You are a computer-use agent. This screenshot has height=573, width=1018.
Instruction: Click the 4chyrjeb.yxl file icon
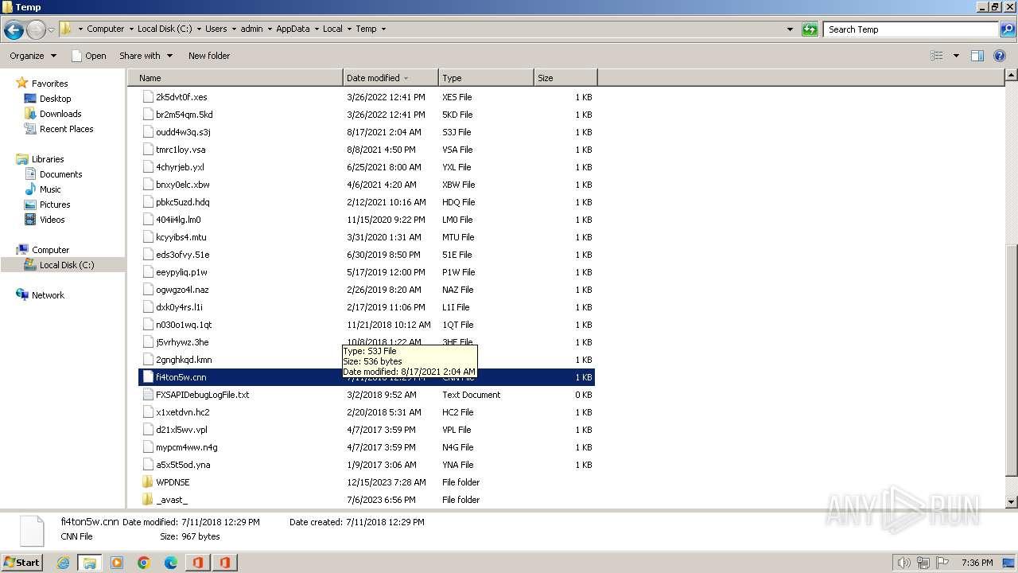pos(148,167)
